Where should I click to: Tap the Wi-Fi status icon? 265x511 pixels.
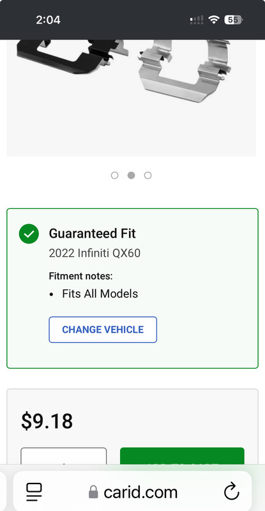(214, 20)
